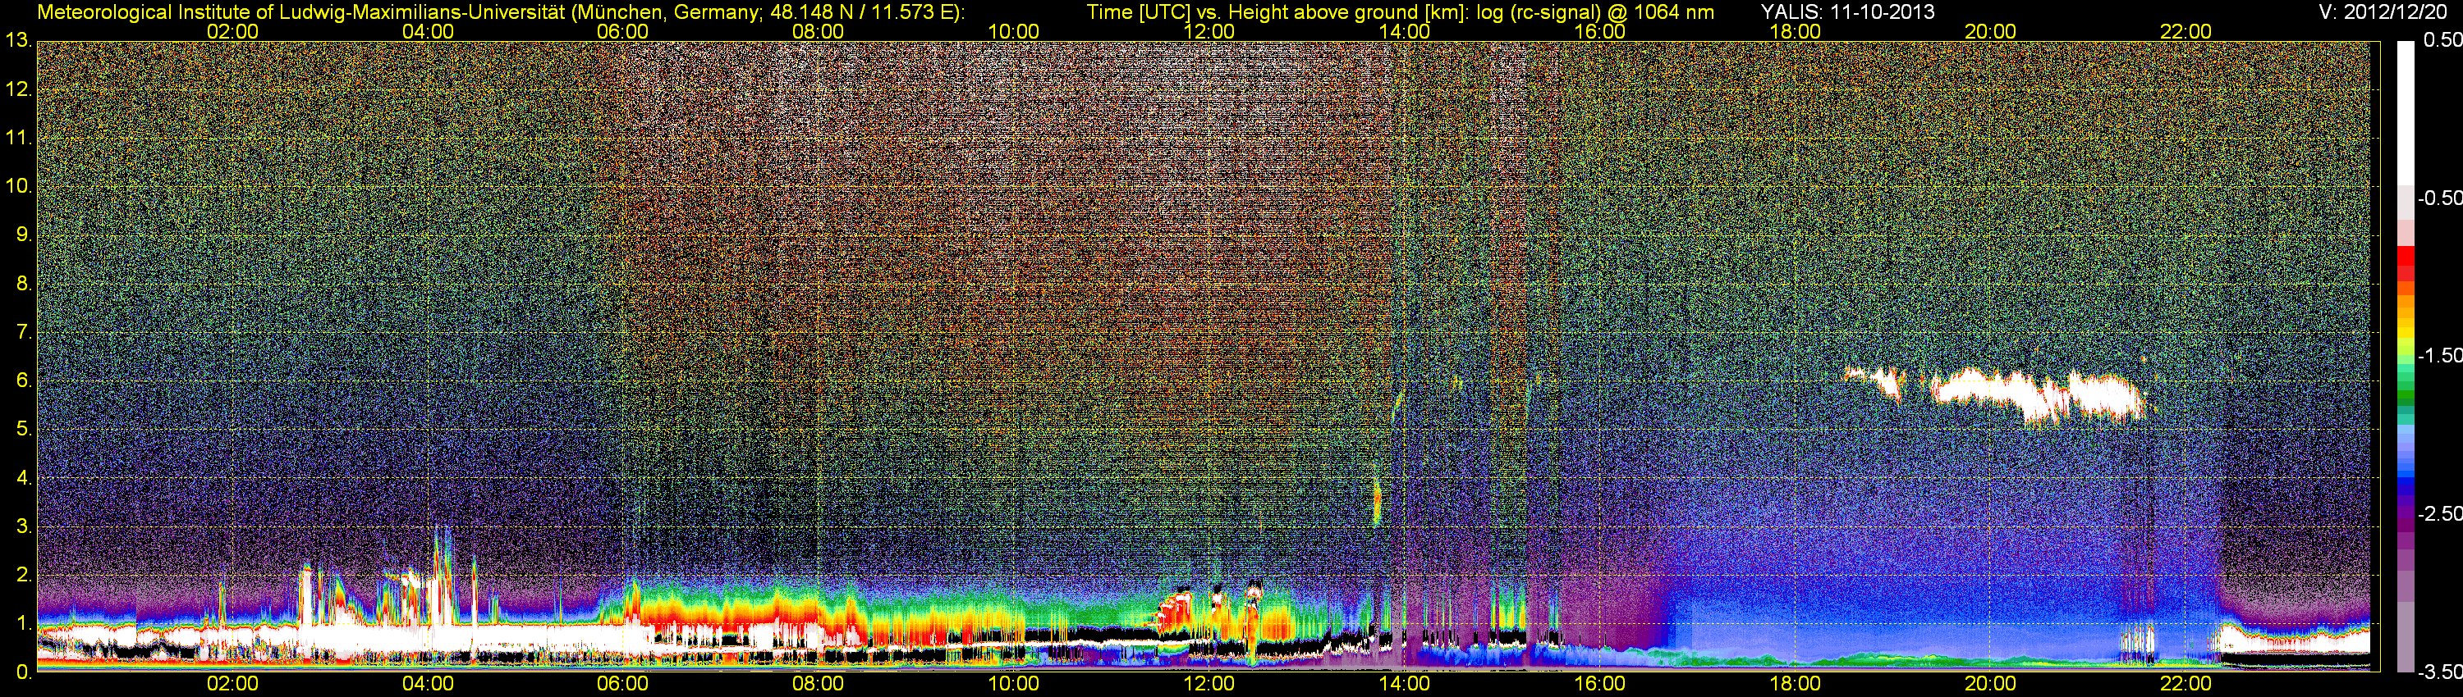Click the 9 km height axis label
The width and height of the screenshot is (2463, 697).
(24, 235)
